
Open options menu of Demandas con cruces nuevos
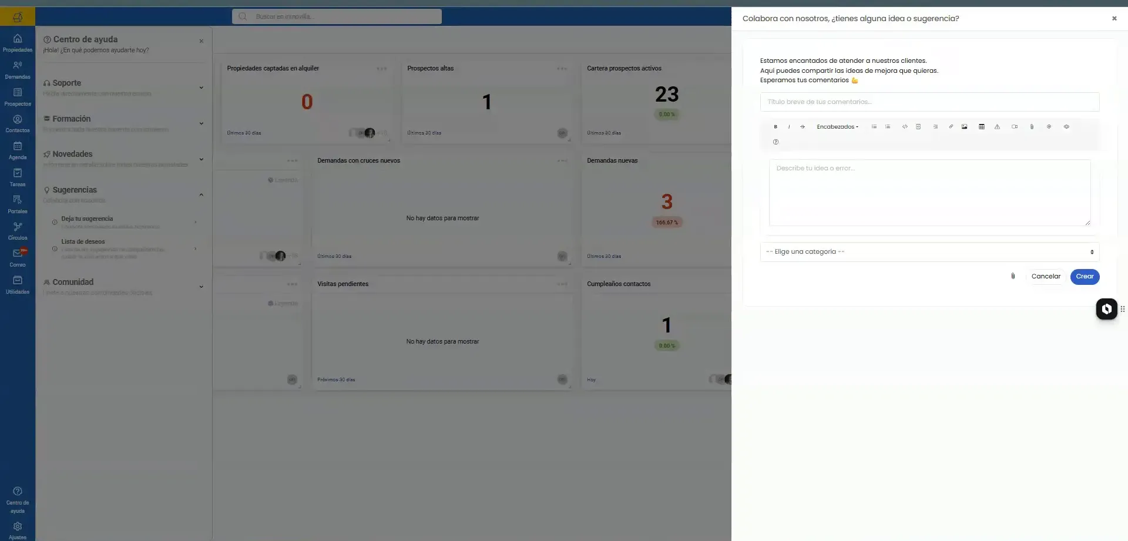pos(562,161)
